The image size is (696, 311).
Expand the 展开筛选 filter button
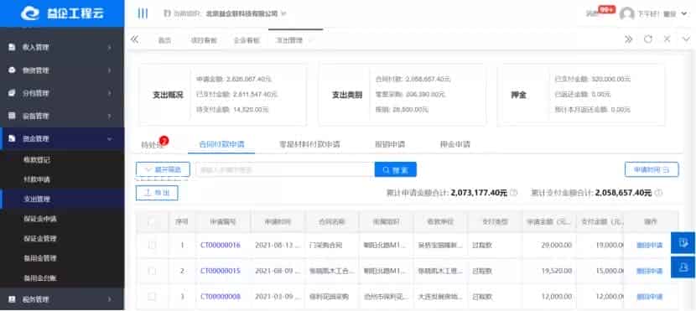coord(163,169)
